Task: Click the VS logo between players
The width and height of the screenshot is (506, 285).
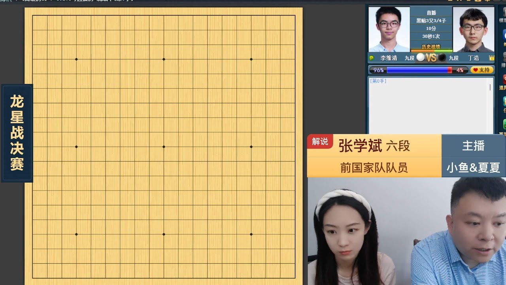Action: [431, 58]
